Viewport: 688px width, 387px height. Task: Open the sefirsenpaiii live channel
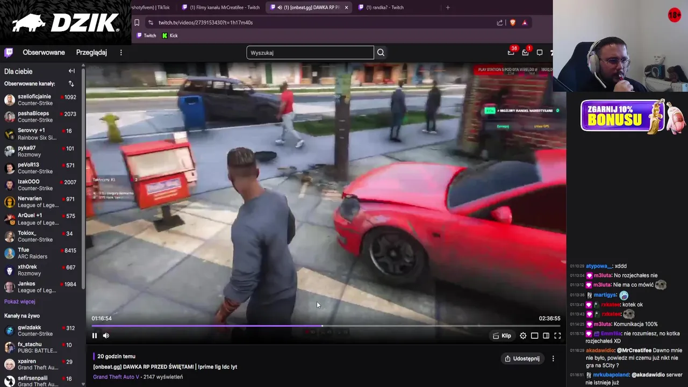(41, 381)
